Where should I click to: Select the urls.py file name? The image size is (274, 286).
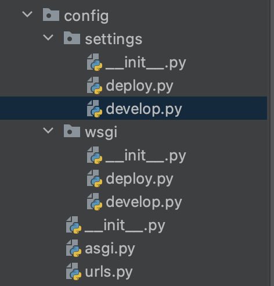tap(109, 272)
